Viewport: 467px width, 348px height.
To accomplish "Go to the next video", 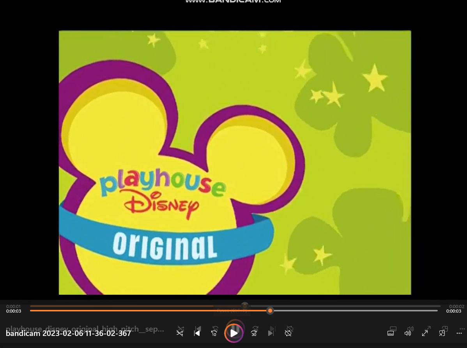I will coord(271,333).
